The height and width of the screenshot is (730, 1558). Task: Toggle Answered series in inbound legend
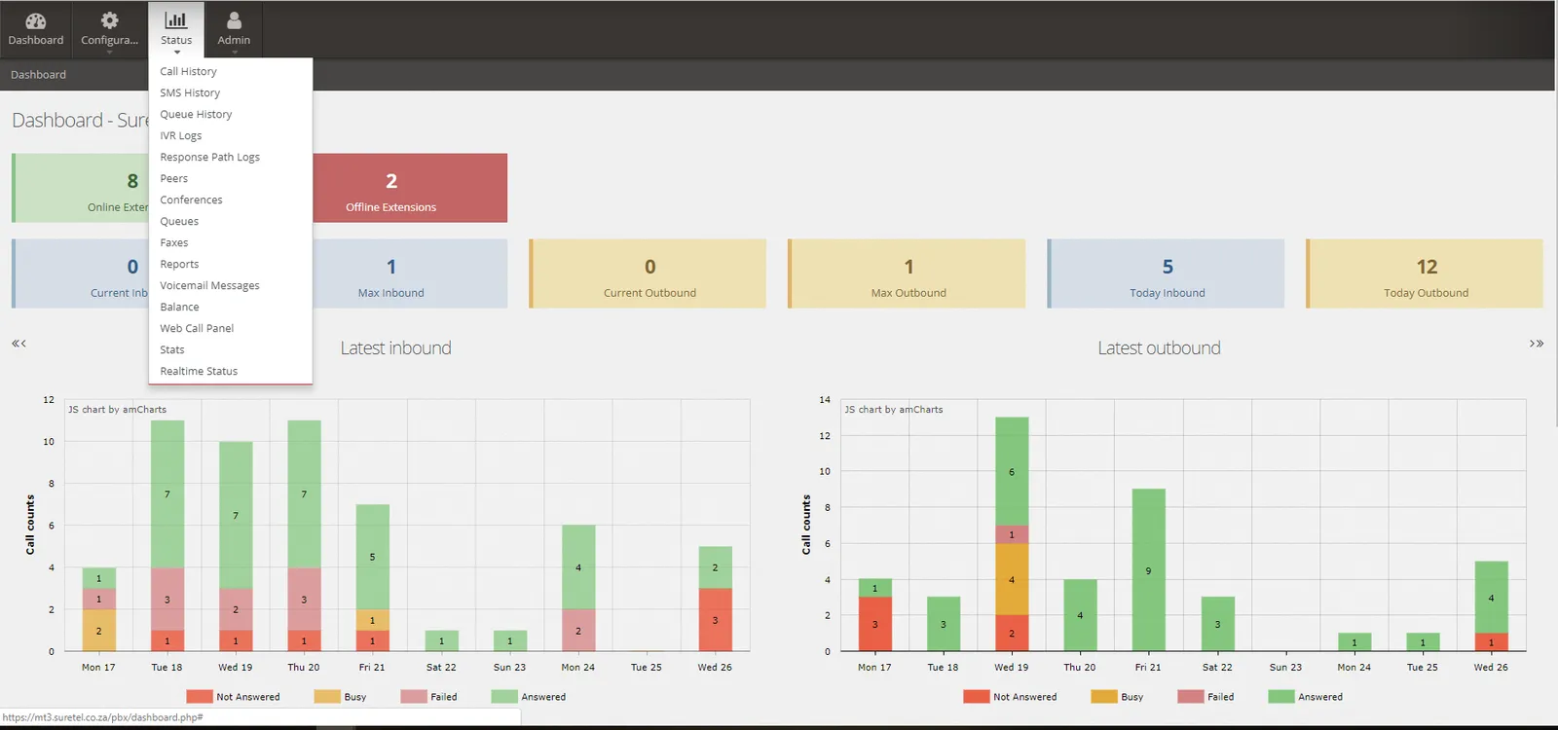pos(529,697)
